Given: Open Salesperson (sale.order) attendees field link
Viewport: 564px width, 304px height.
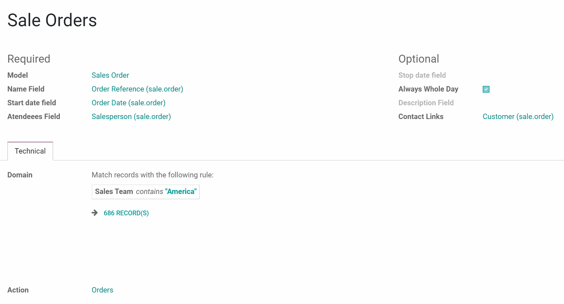Looking at the screenshot, I should (x=131, y=117).
